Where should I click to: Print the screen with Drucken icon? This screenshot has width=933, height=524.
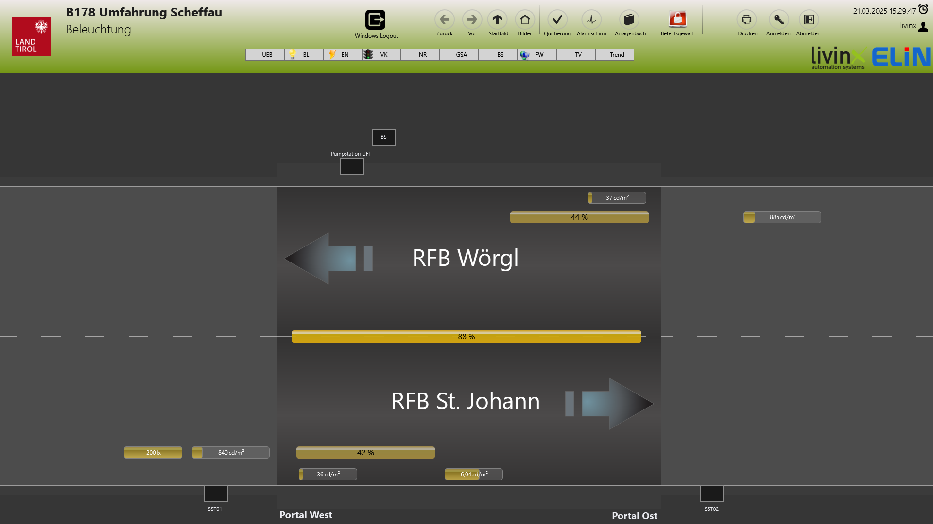[747, 20]
